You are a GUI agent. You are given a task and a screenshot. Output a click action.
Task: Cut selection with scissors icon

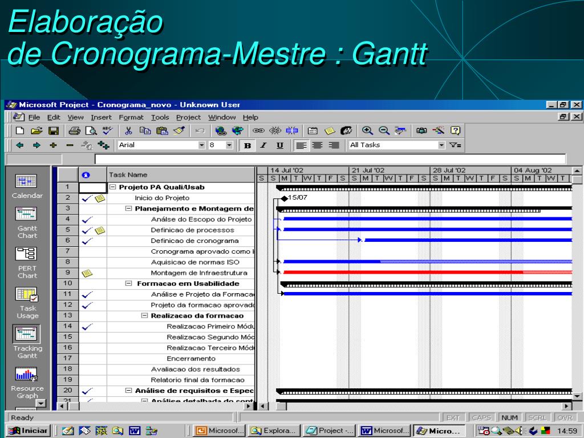click(128, 131)
